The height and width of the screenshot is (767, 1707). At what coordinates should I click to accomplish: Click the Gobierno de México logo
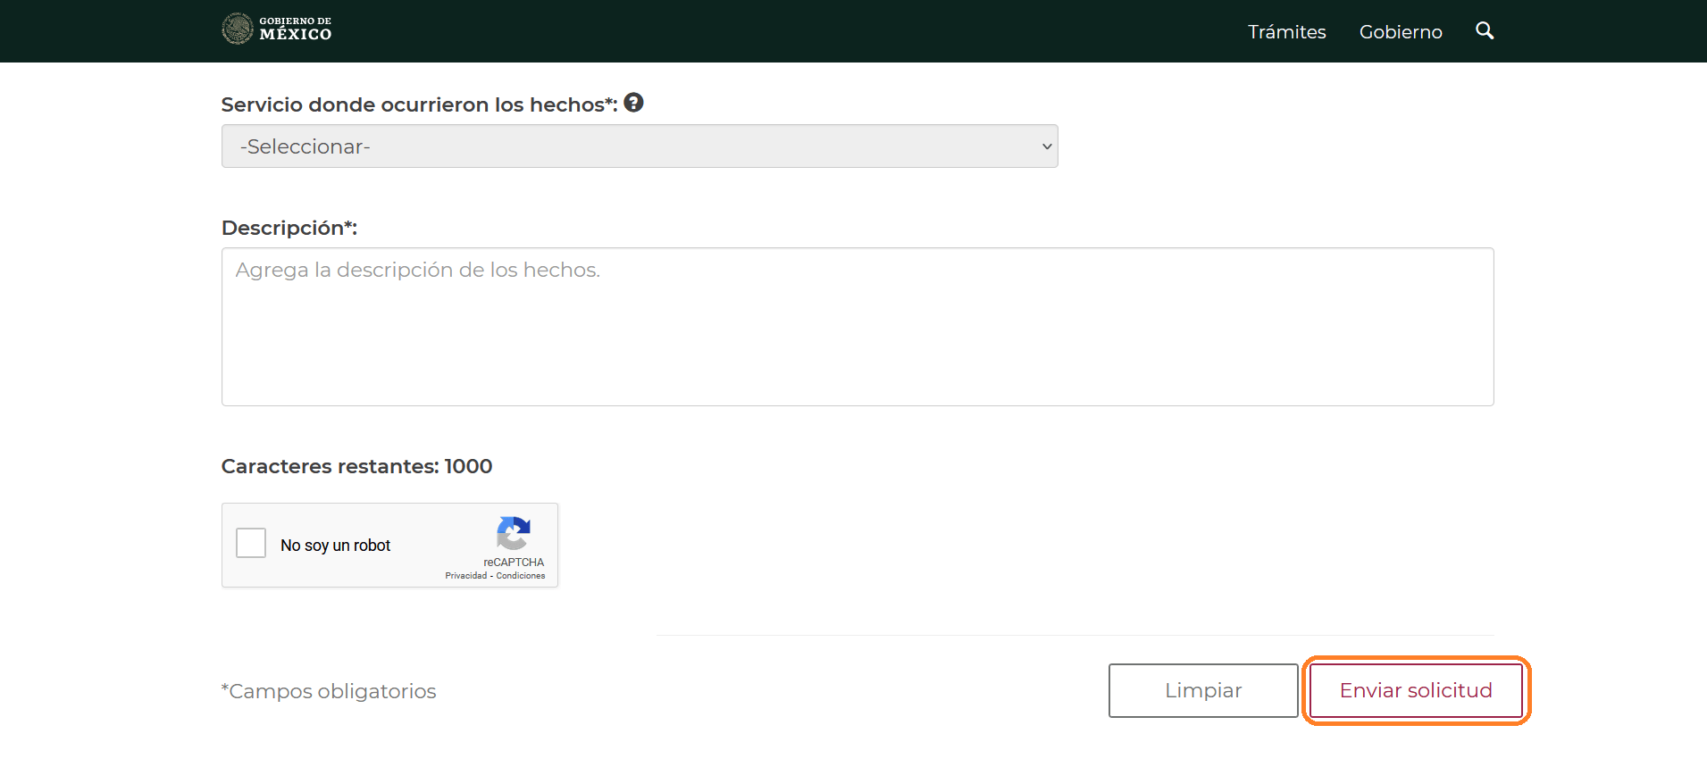pyautogui.click(x=277, y=29)
